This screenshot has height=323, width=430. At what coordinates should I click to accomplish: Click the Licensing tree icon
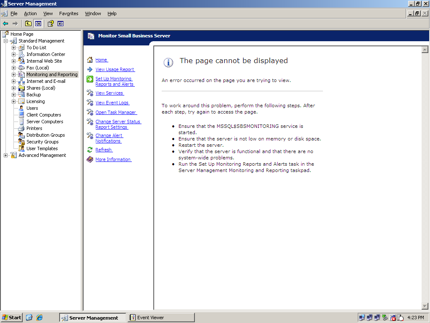point(21,101)
